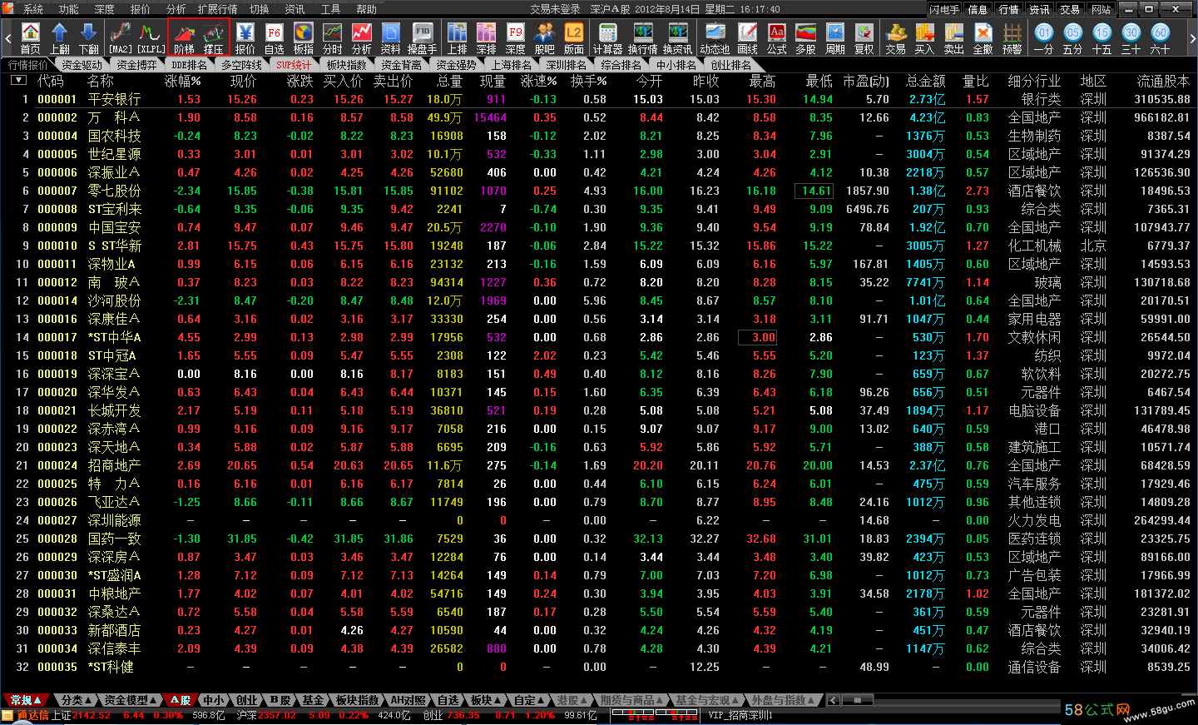This screenshot has width=1198, height=725.
Task: Click the 上排 Shanghai ranking icon
Action: pos(458,38)
